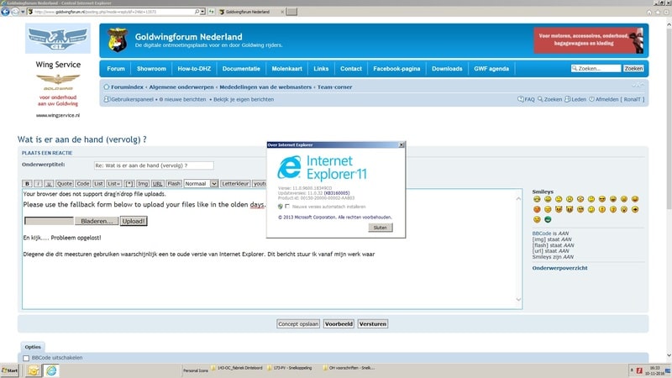The height and width of the screenshot is (378, 672).
Task: Click the Zoeken search button
Action: 633,69
